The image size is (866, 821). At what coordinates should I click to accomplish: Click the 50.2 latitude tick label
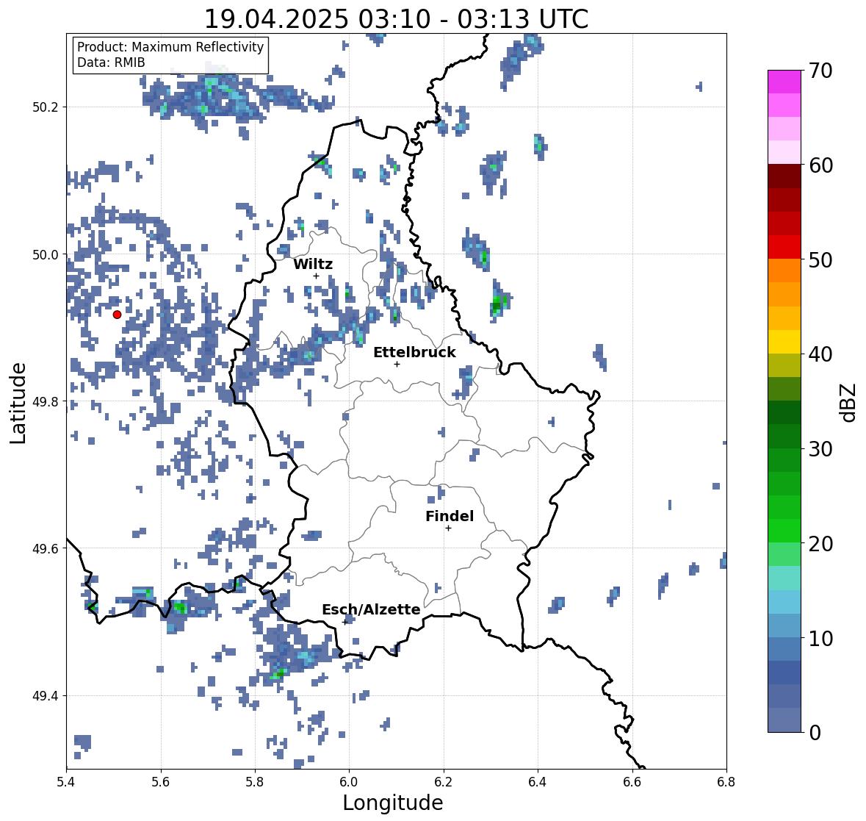(46, 107)
